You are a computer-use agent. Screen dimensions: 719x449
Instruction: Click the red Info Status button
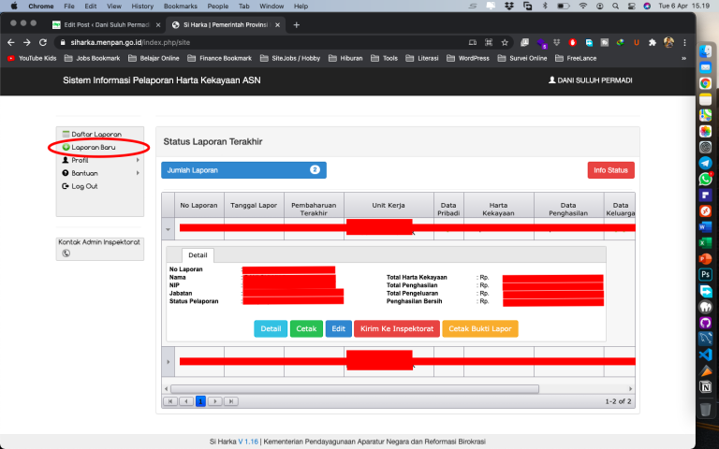tap(610, 170)
